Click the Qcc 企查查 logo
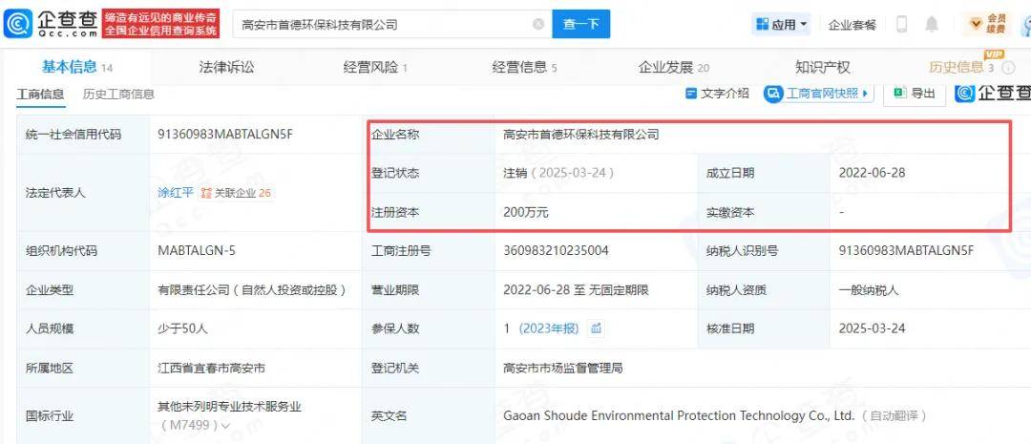 pyautogui.click(x=52, y=24)
